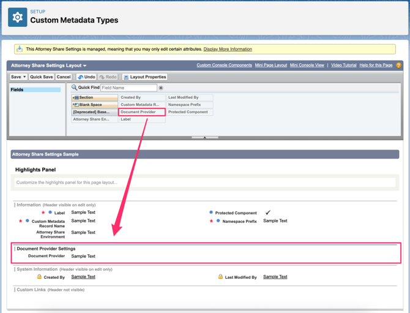Open Layout Properties
The width and height of the screenshot is (410, 313).
[145, 77]
